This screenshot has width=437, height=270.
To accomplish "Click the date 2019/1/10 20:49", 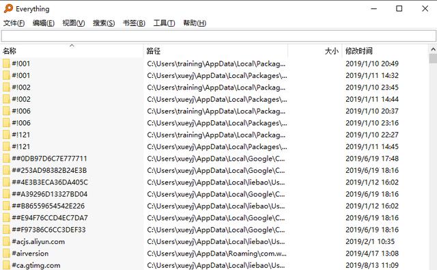I will click(372, 64).
